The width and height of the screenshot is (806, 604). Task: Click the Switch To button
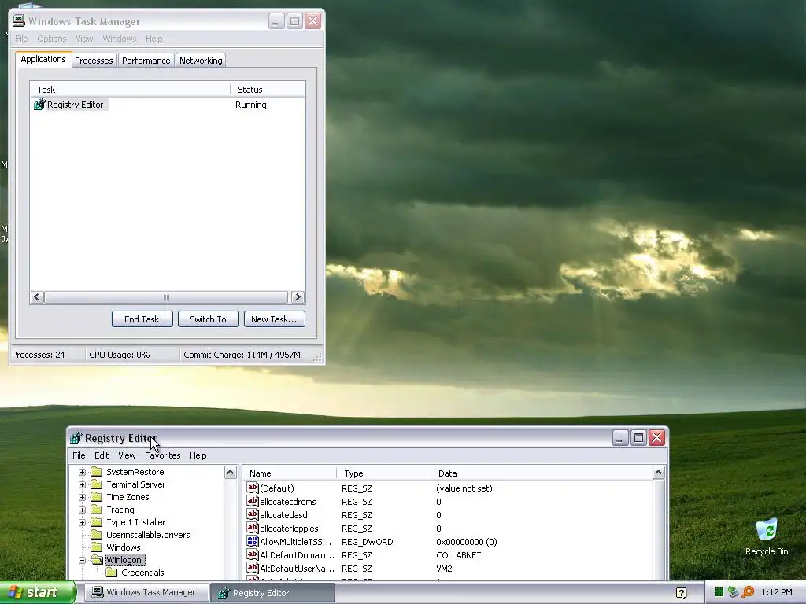click(208, 319)
